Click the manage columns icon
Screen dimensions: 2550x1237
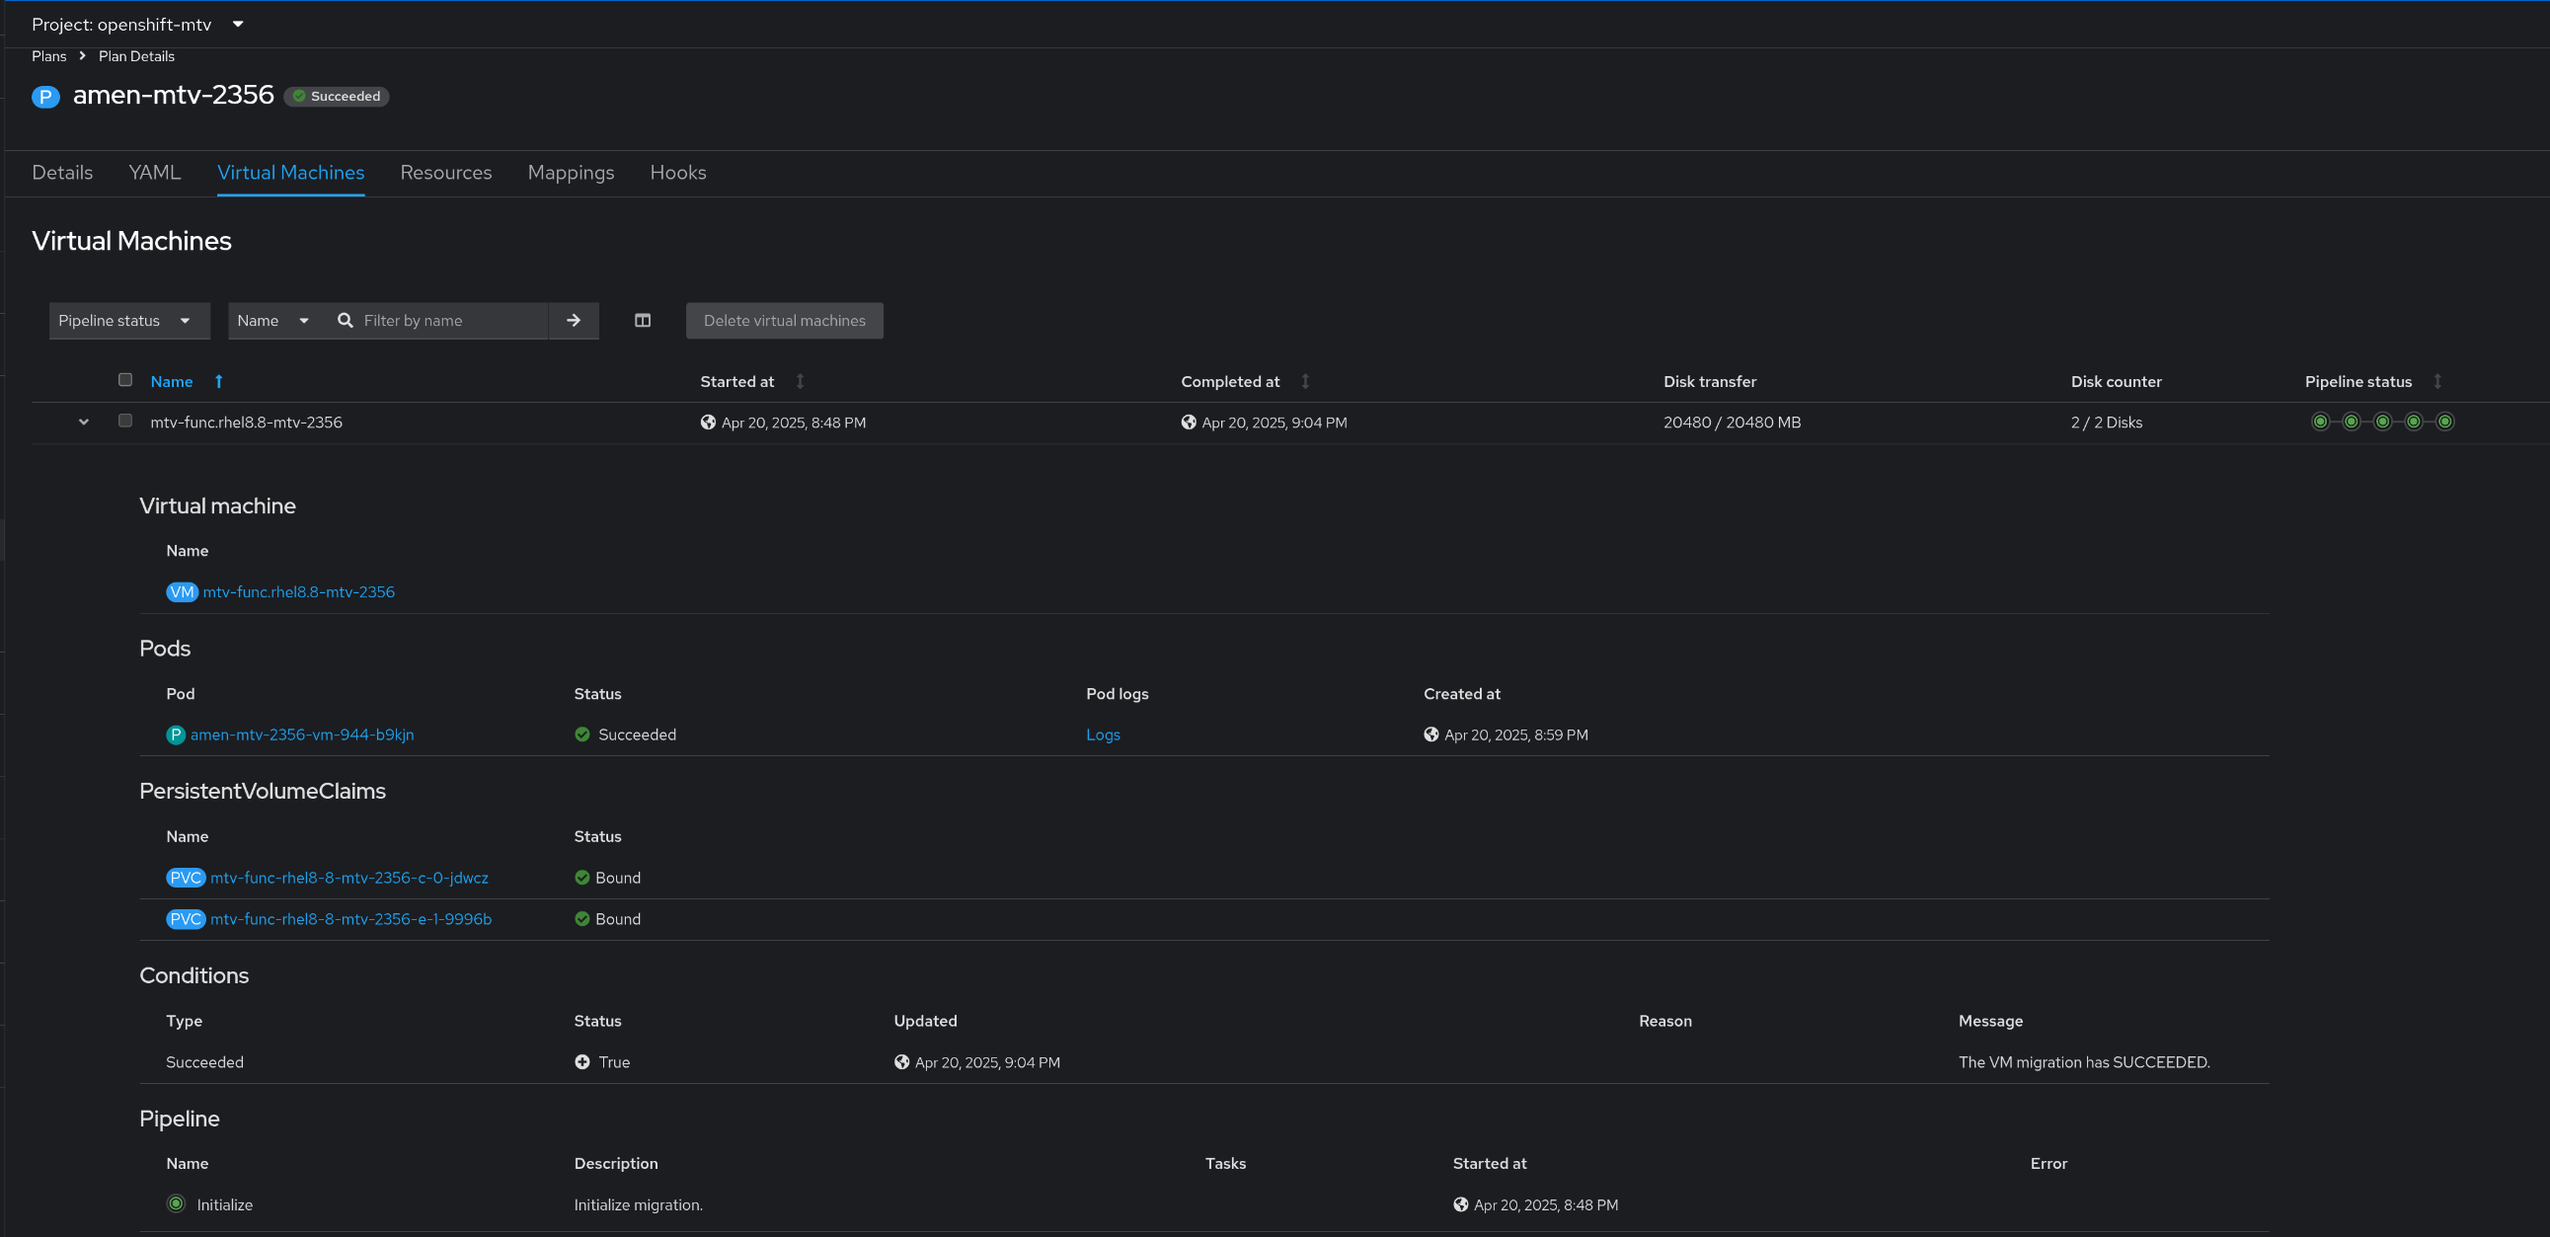[643, 321]
